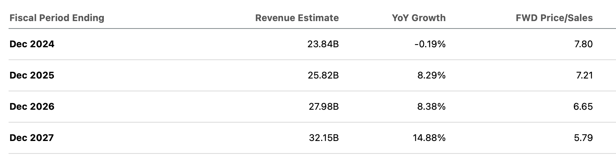Click the 23.84B revenue estimate value
This screenshot has width=616, height=157.
[x=323, y=44]
